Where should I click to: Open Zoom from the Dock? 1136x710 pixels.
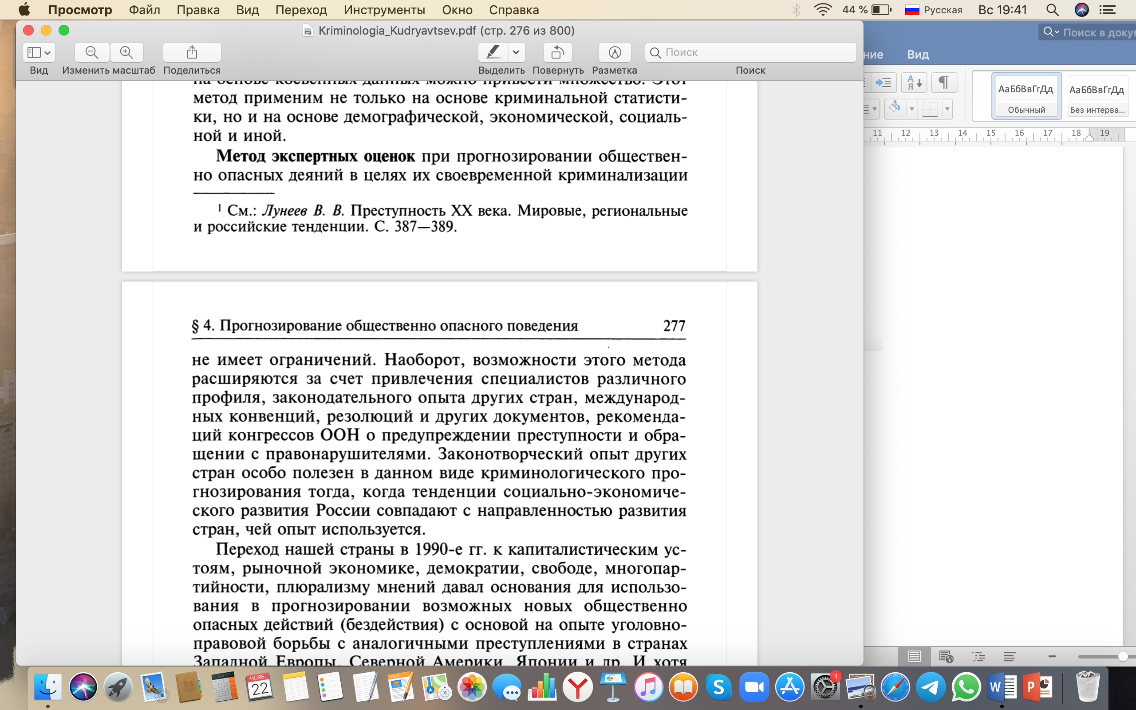tap(754, 687)
